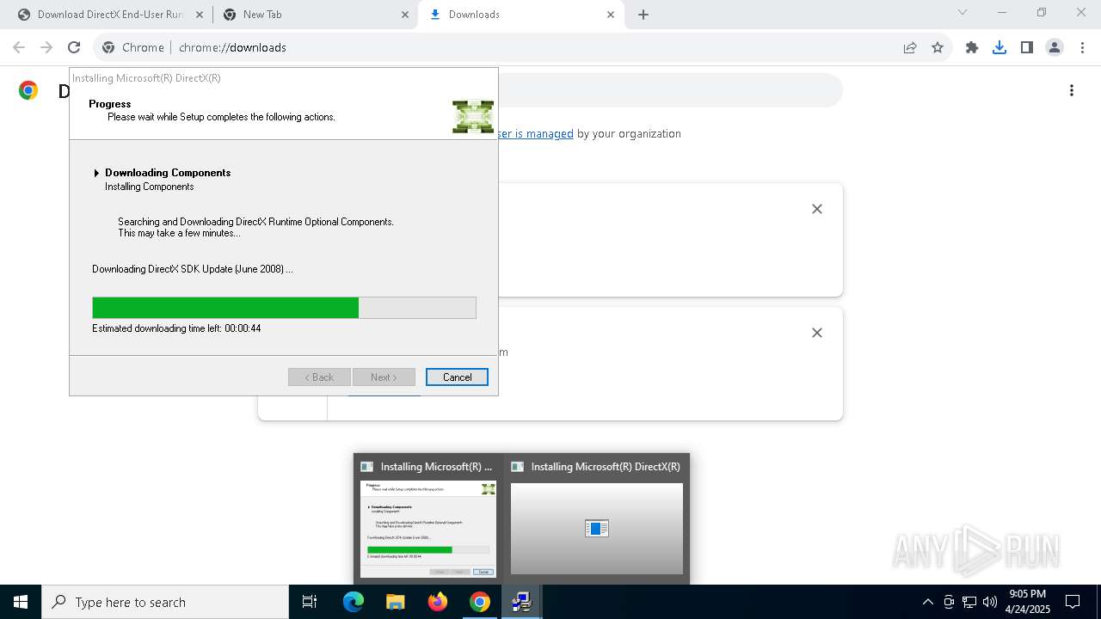
Task: Open volume control tray icon
Action: [x=989, y=602]
